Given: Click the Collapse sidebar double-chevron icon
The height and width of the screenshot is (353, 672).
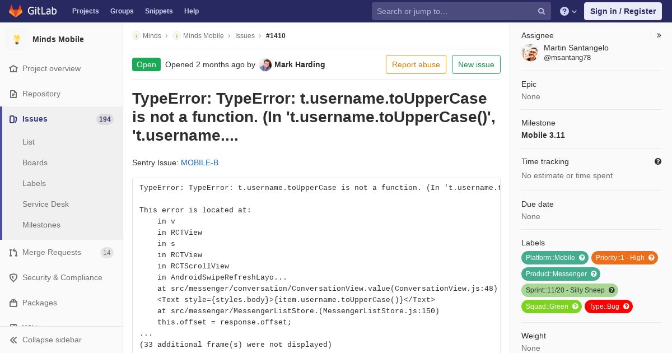Looking at the screenshot, I should pos(13,340).
